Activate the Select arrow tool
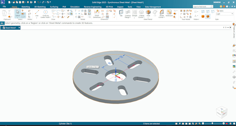236x126 pixels. coord(18,12)
